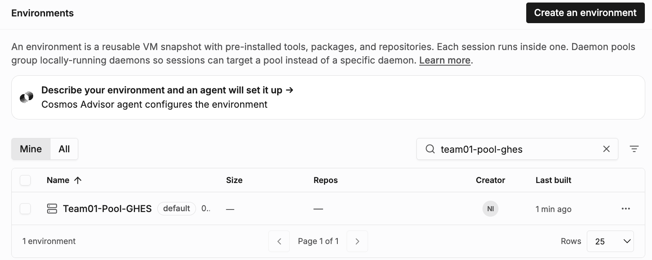Click the Create an environment button

[x=585, y=13]
